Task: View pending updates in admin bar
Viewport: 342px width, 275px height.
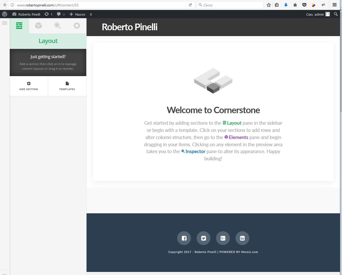Action: 48,14
